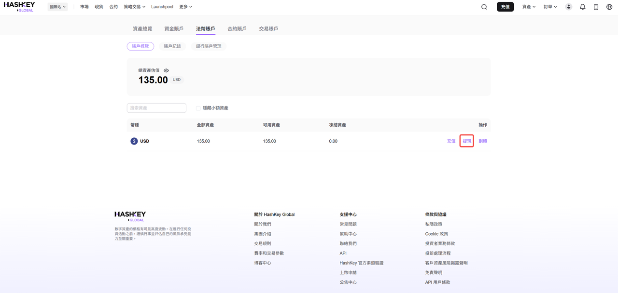Open the user profile avatar icon
Viewport: 618px width, 293px height.
[569, 7]
